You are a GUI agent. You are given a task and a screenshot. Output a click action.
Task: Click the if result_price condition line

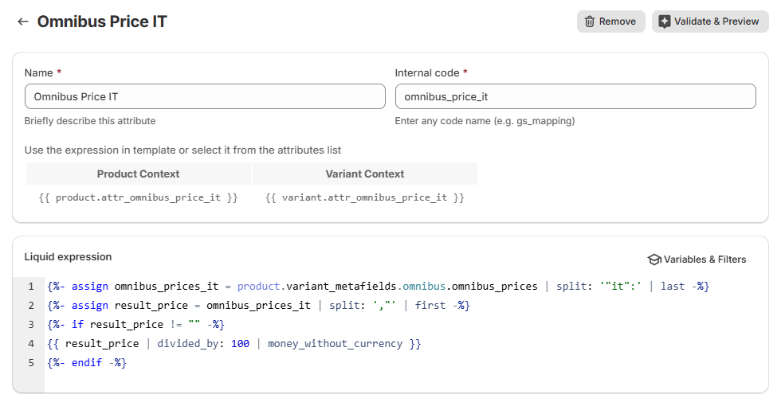click(136, 325)
